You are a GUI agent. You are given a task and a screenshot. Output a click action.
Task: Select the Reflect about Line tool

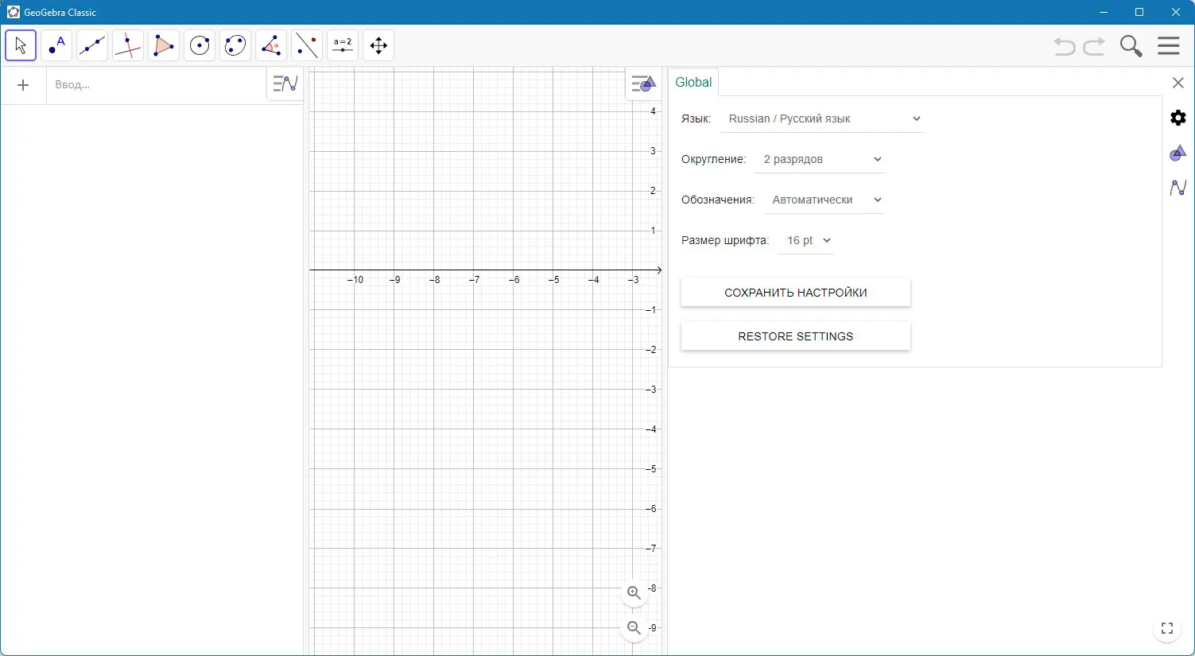pos(307,45)
